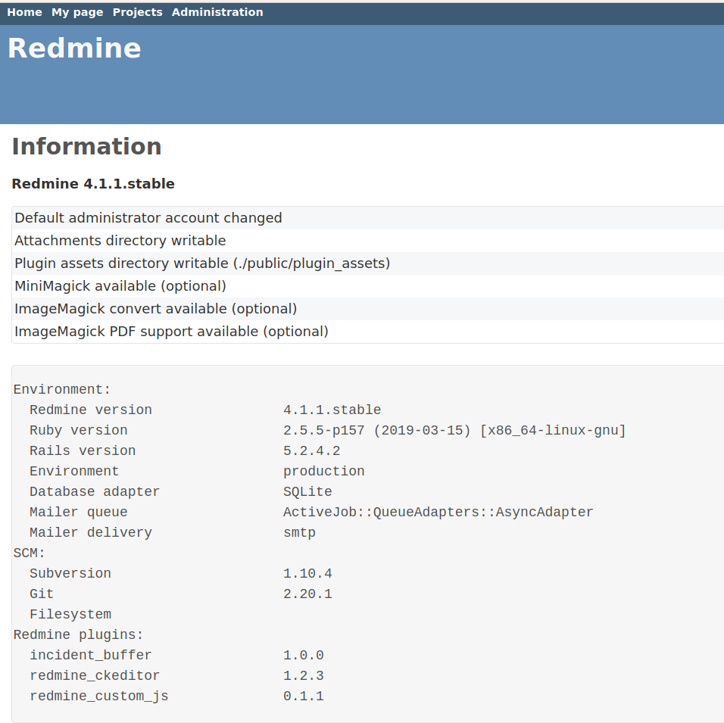Image resolution: width=724 pixels, height=723 pixels.
Task: Click the 'SCM:' section label
Action: coord(29,553)
